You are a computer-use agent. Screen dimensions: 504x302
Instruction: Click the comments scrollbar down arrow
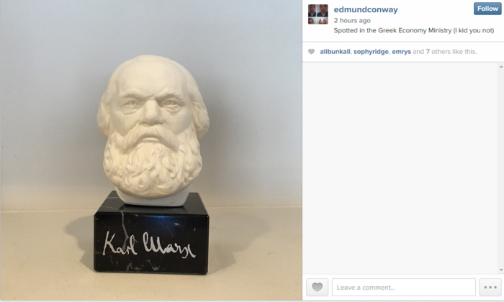501,270
